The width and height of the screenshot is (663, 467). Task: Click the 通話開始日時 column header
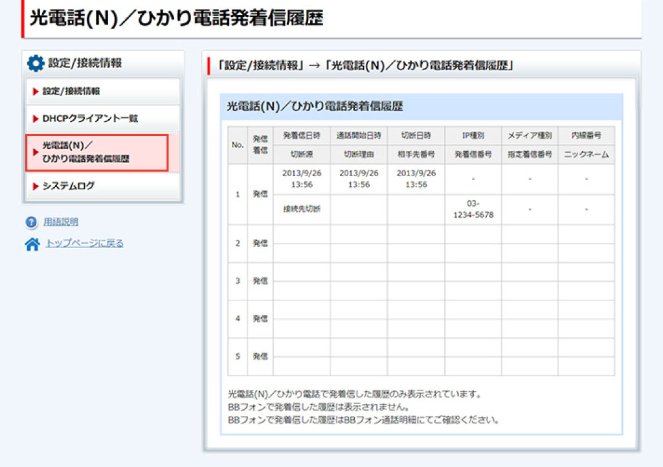pos(358,136)
